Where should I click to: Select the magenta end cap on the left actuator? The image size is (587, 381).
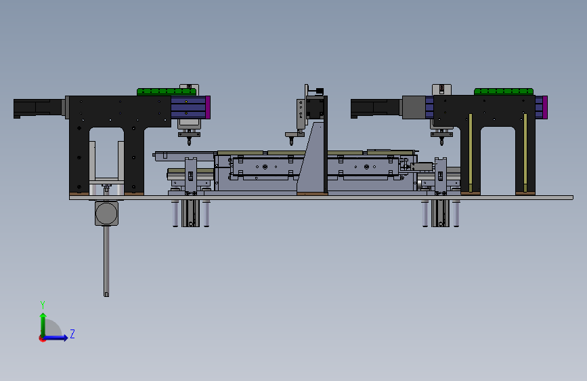tap(208, 107)
